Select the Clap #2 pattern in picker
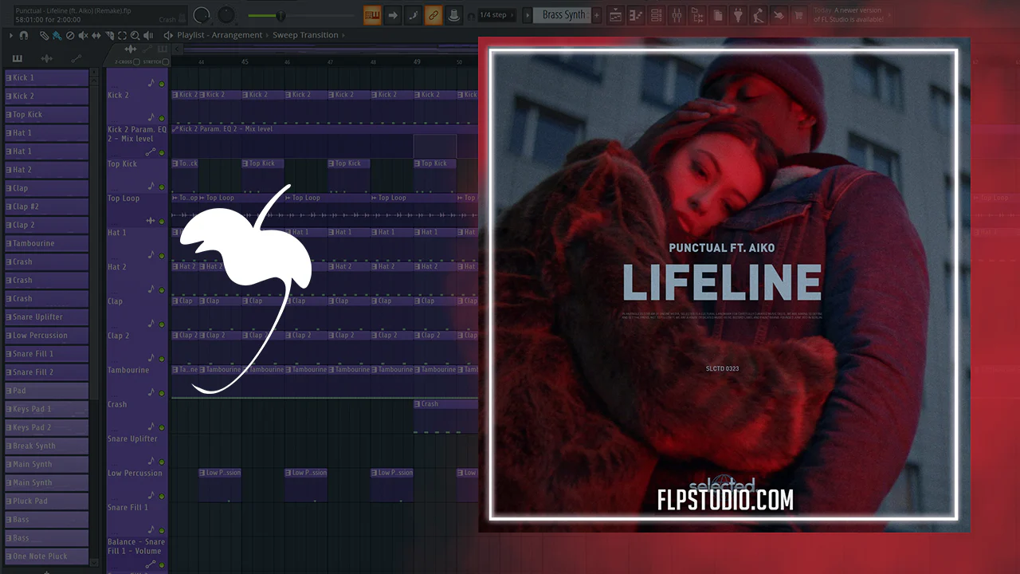Screen dimensions: 1020x574 pyautogui.click(x=46, y=206)
